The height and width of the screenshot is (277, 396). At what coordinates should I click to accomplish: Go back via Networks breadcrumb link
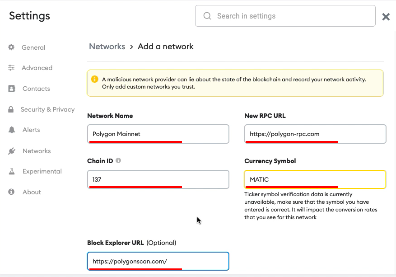(107, 47)
